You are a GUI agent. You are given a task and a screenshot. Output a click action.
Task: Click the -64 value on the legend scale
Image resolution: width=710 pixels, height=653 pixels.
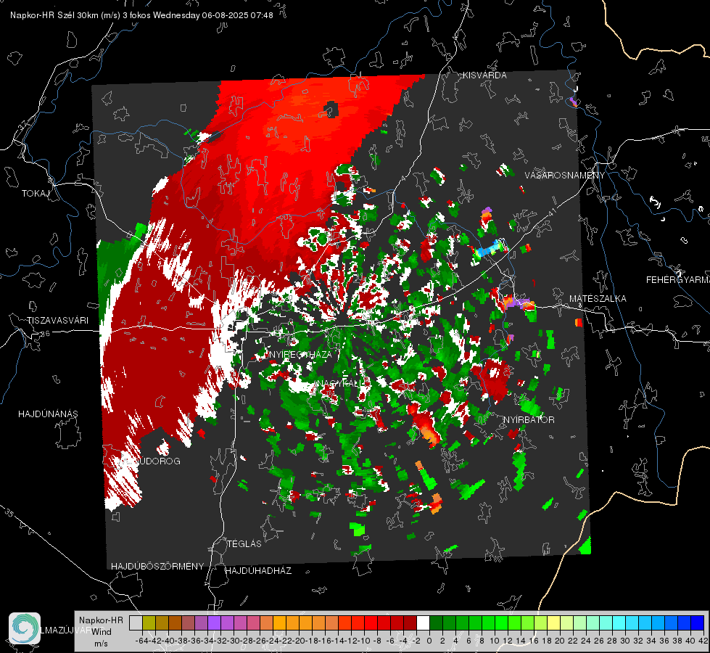(x=142, y=641)
